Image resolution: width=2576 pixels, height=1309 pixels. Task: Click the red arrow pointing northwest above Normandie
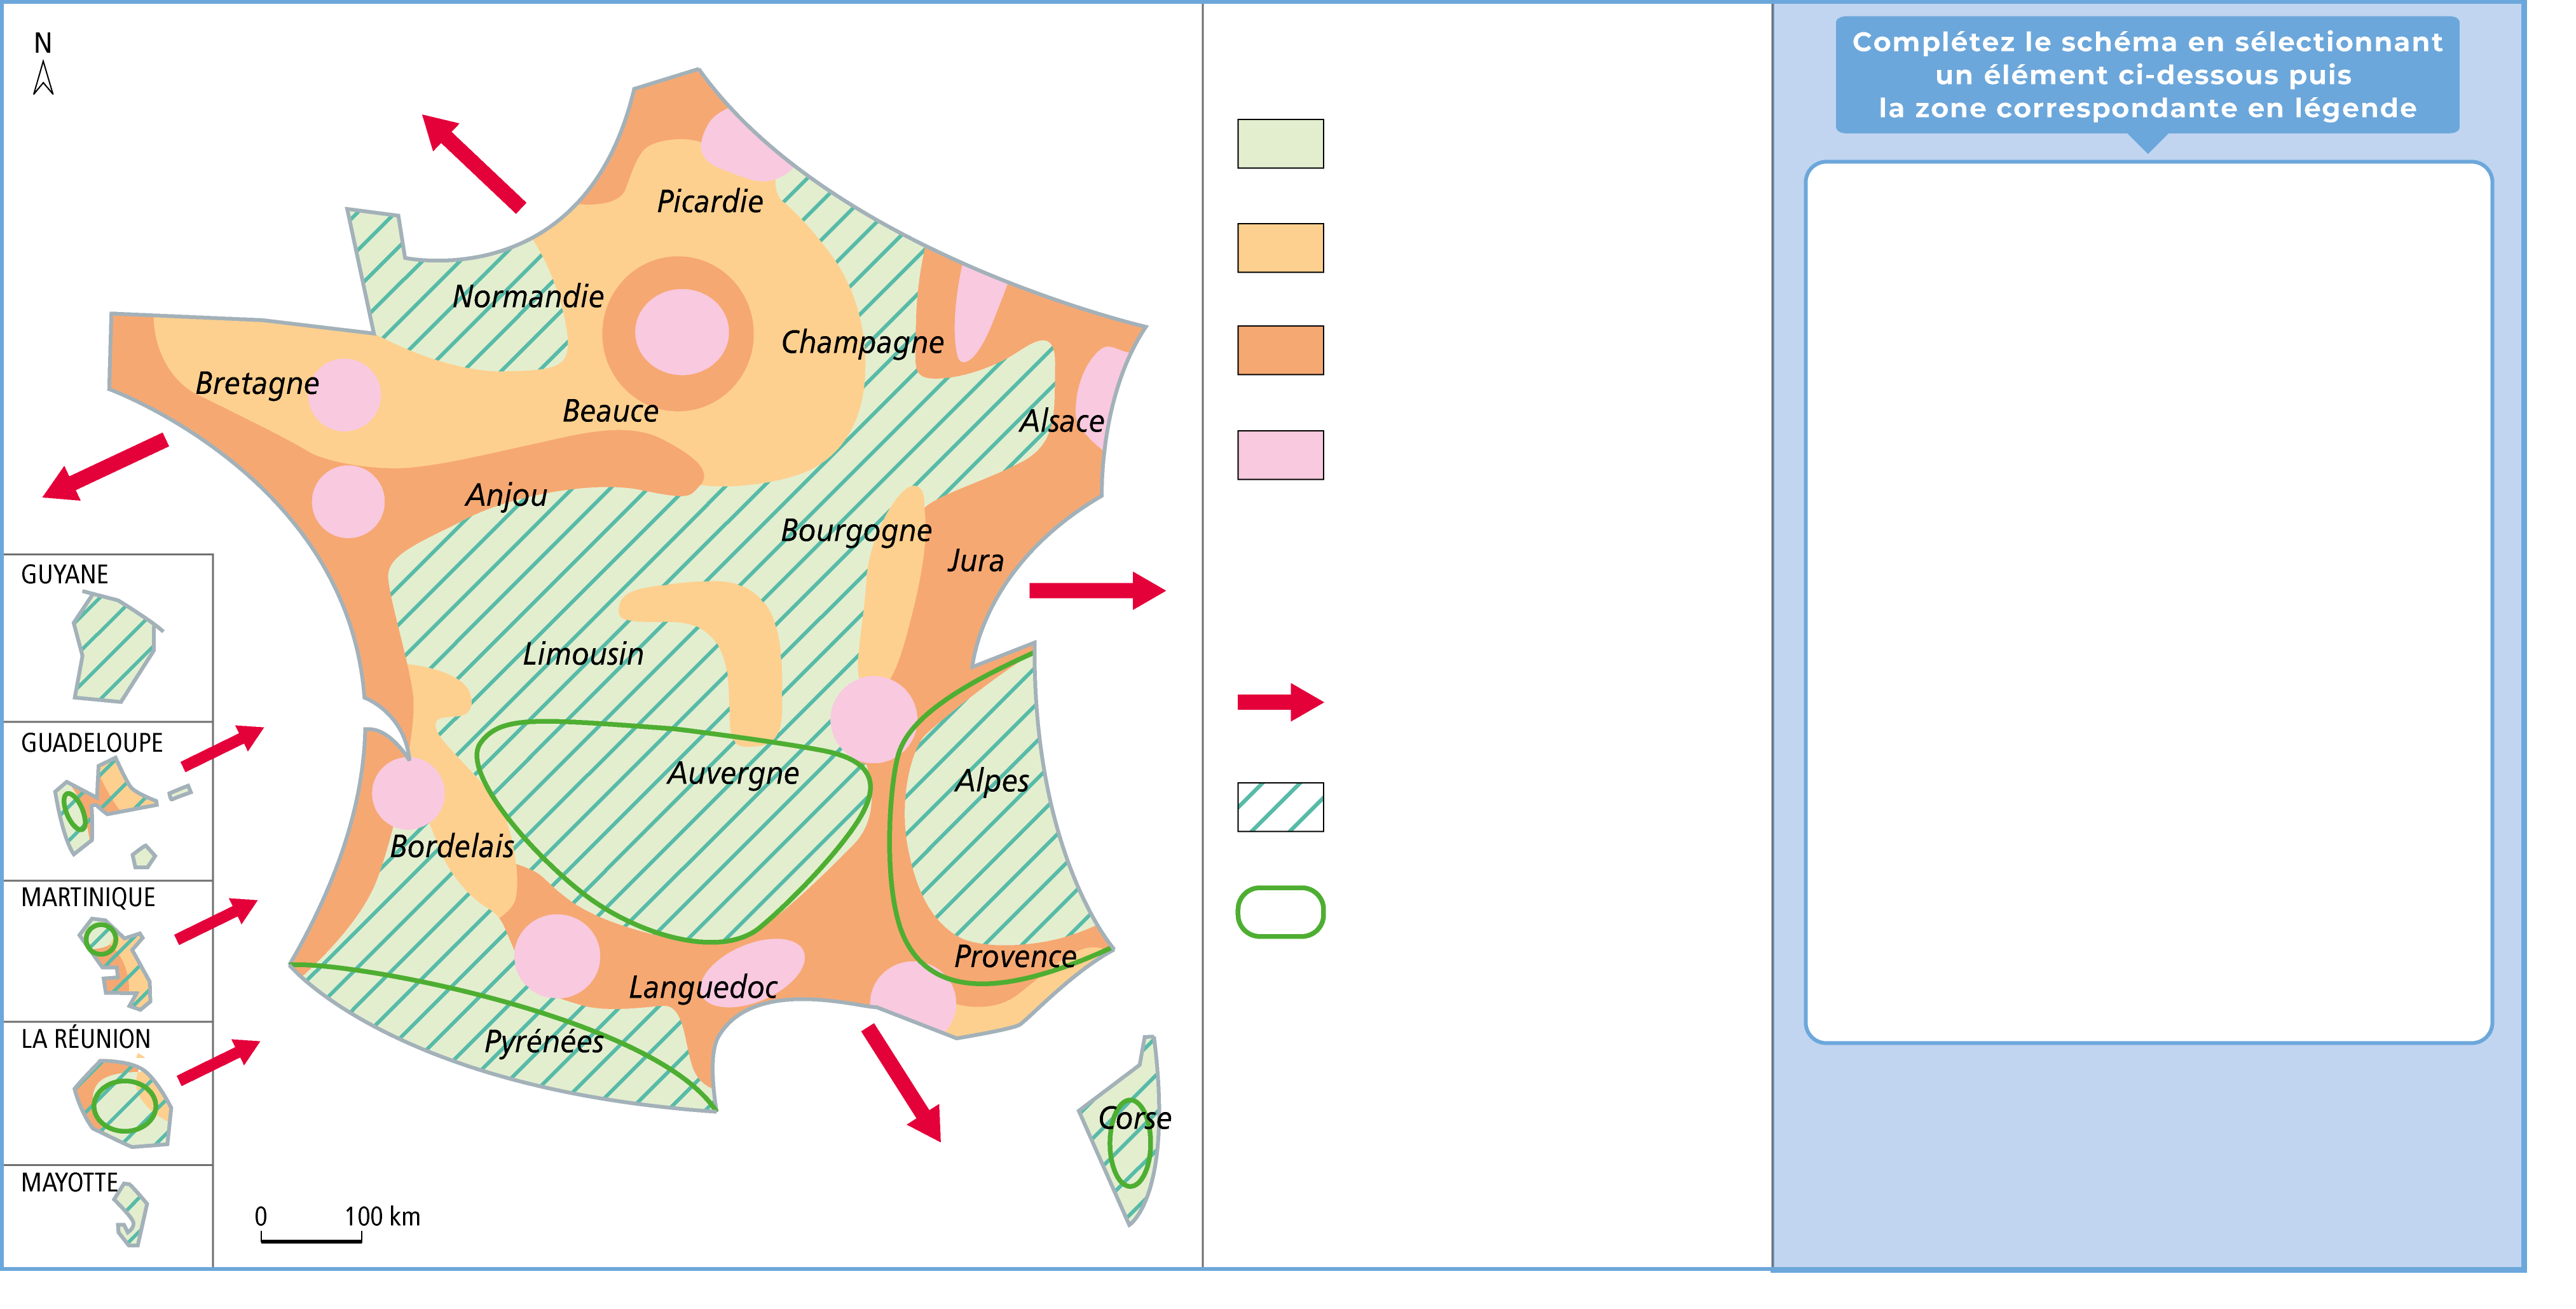point(473,163)
